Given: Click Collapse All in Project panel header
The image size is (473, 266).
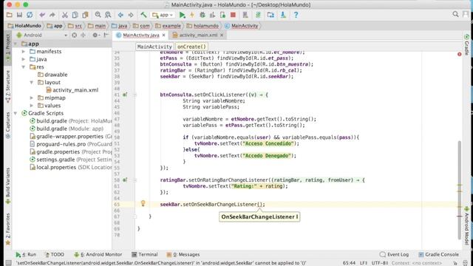Looking at the screenshot, I should click(83, 35).
